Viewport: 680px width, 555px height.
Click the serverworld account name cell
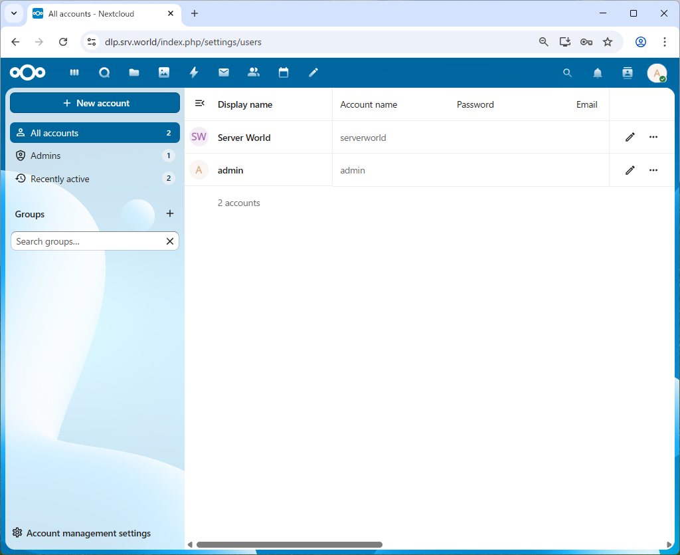[x=363, y=138]
